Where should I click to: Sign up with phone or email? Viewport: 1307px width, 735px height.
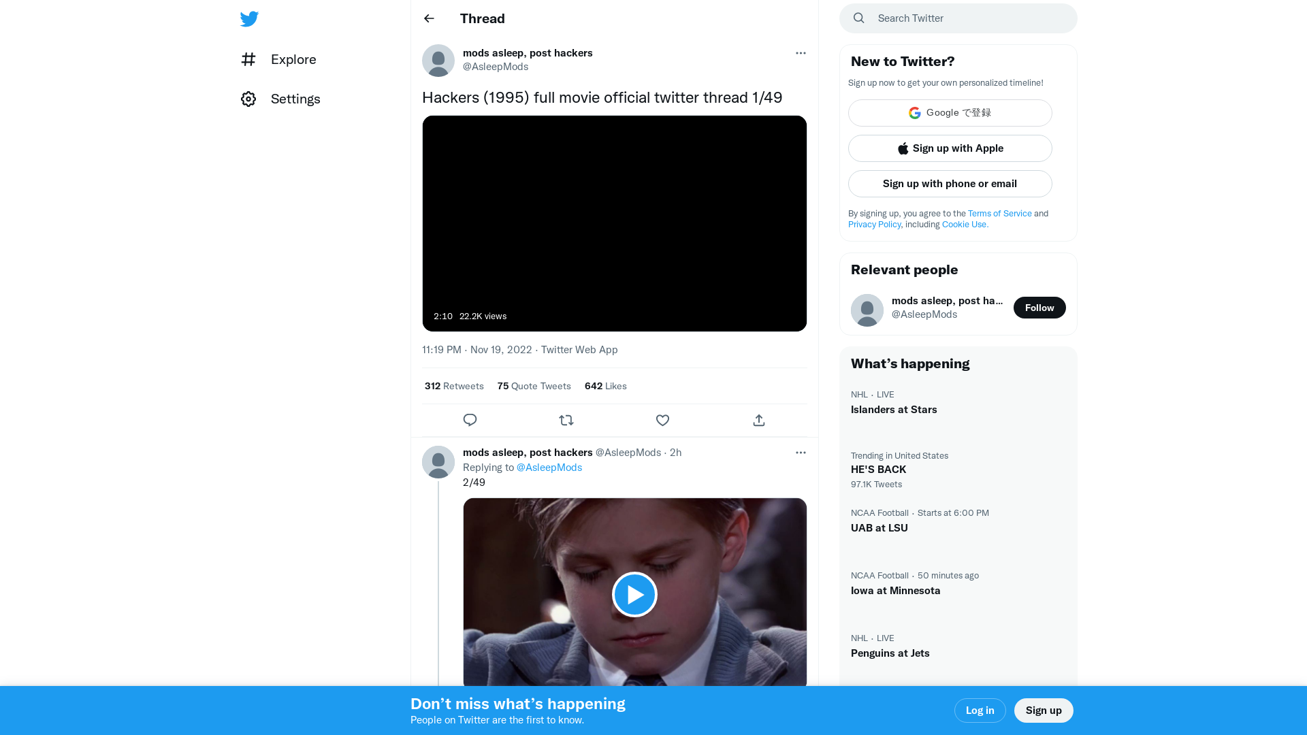coord(950,184)
